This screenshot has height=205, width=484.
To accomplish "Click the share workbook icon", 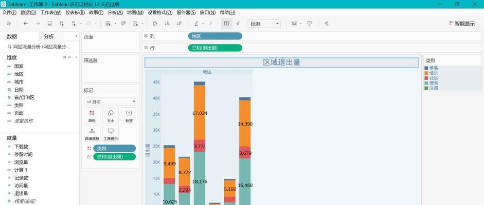I will 327,24.
